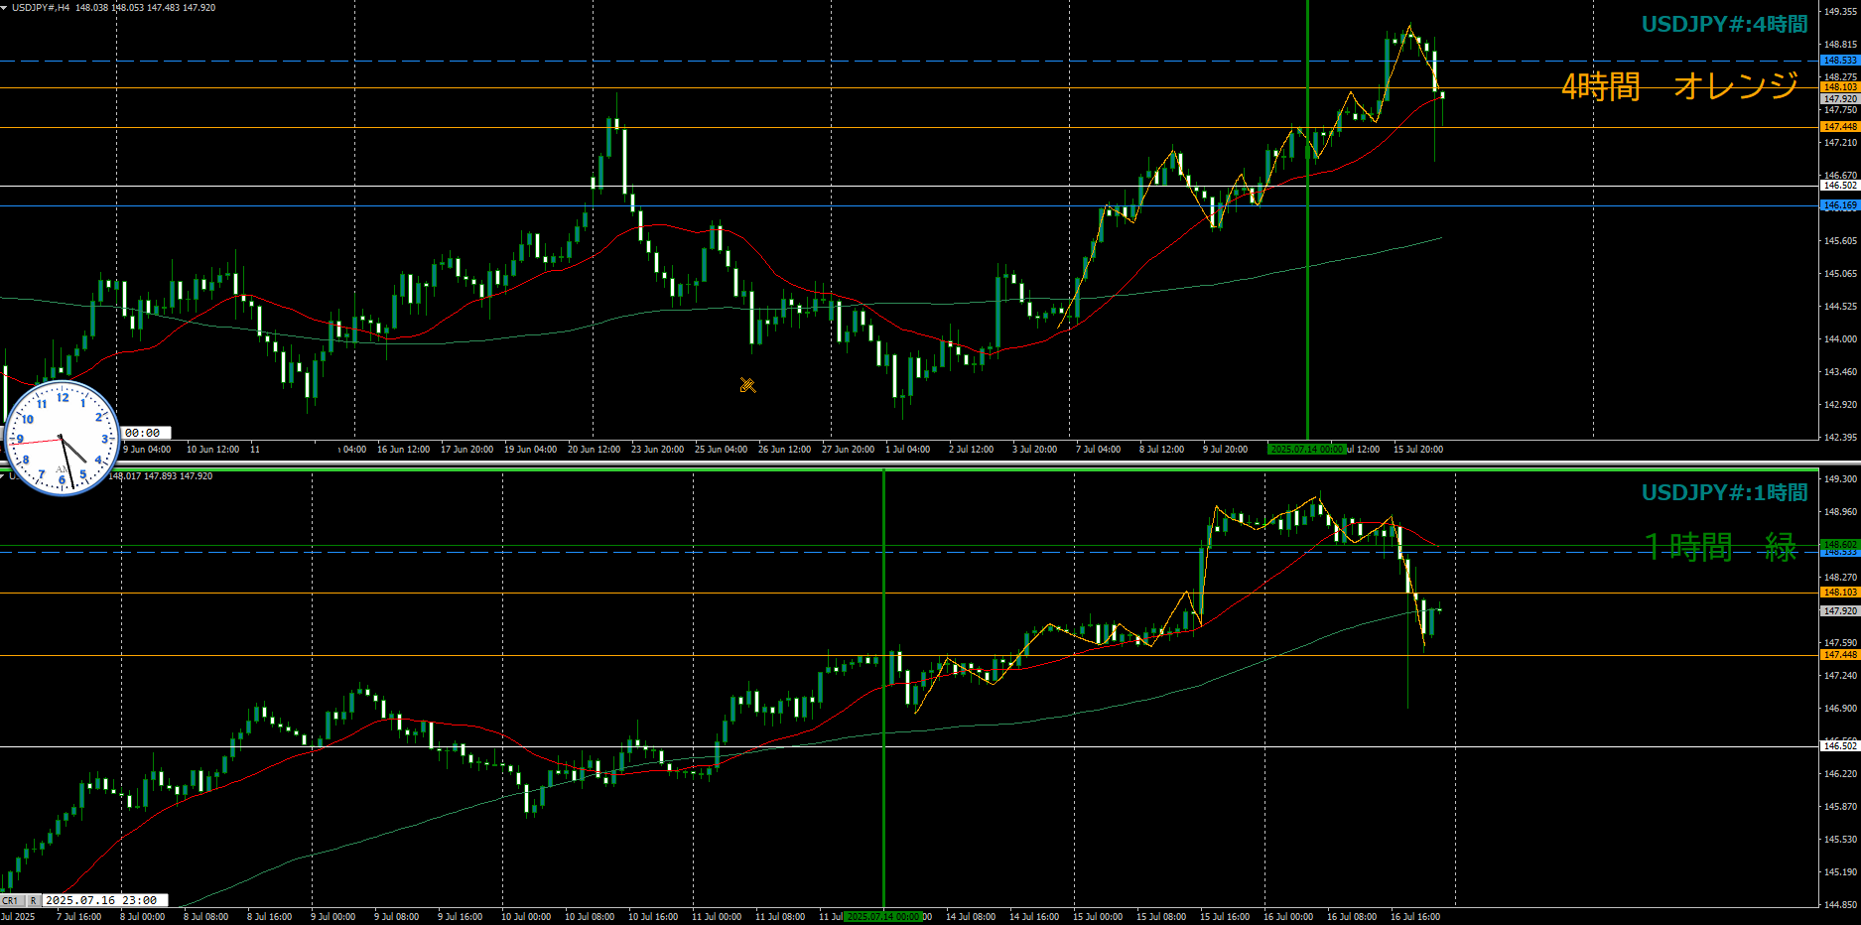Click the orange 147.448 price tag on H4 chart
This screenshot has width=1861, height=925.
[1839, 127]
